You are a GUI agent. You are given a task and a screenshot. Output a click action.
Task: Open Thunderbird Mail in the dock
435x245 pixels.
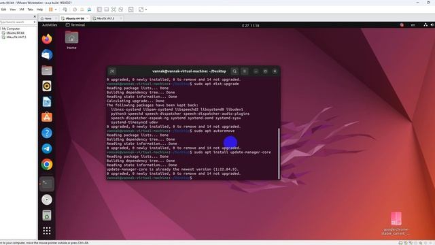click(47, 54)
